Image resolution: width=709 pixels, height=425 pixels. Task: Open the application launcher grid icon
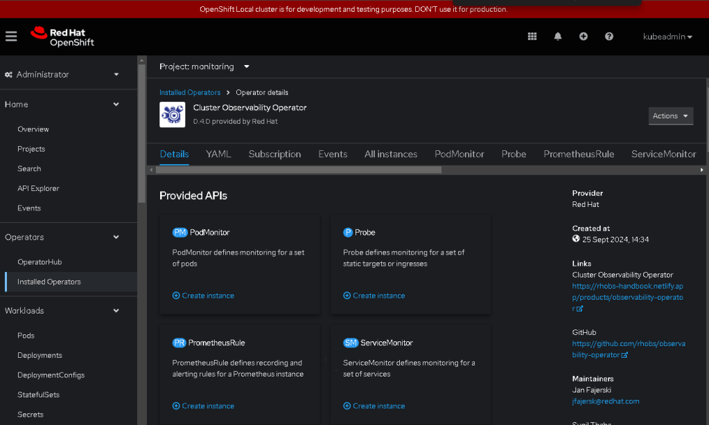tap(532, 37)
